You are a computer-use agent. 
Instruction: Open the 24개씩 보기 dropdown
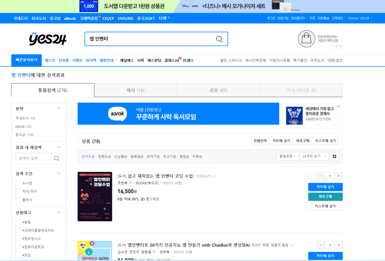coord(314,156)
